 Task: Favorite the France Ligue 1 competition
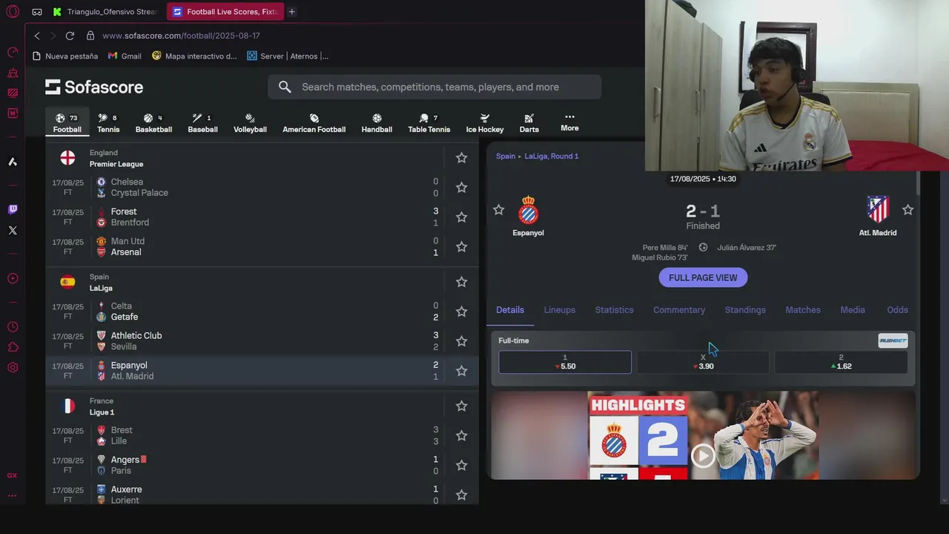pos(461,406)
